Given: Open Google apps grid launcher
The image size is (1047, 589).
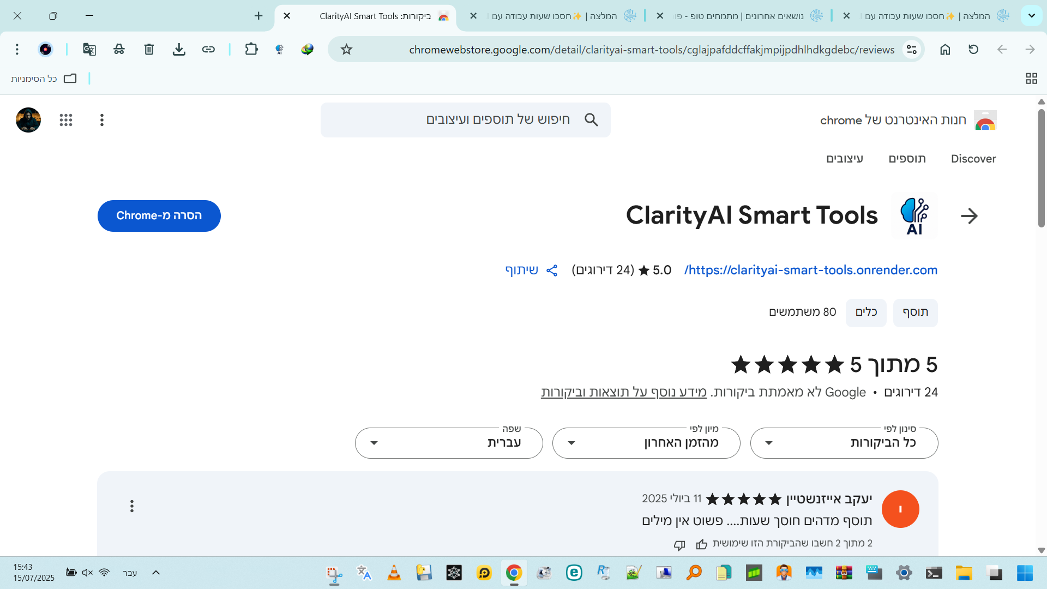Looking at the screenshot, I should click(66, 120).
